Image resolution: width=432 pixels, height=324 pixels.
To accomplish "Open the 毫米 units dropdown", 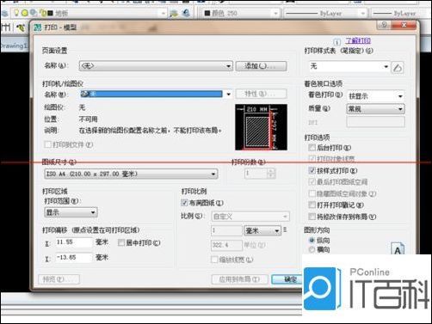I will click(x=262, y=230).
